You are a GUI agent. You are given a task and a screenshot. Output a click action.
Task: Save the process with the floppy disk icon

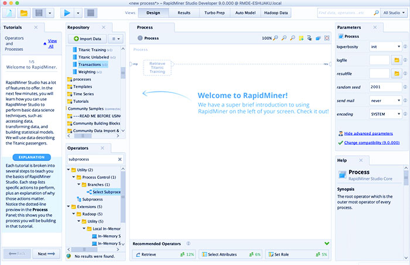pos(39,13)
